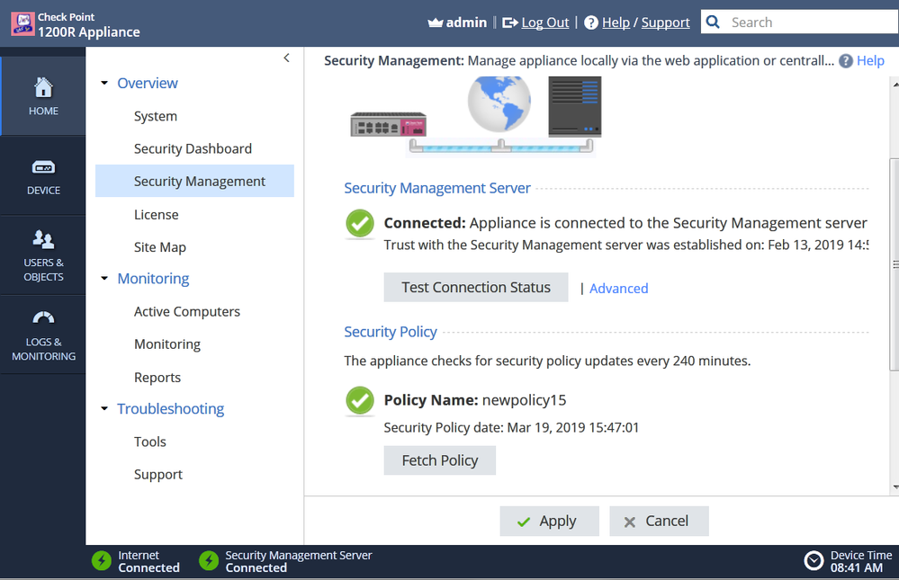Click Log Out in the header
899x580 pixels.
coord(544,22)
